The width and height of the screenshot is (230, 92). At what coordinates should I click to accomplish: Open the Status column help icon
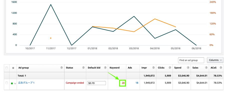[x=83, y=68]
